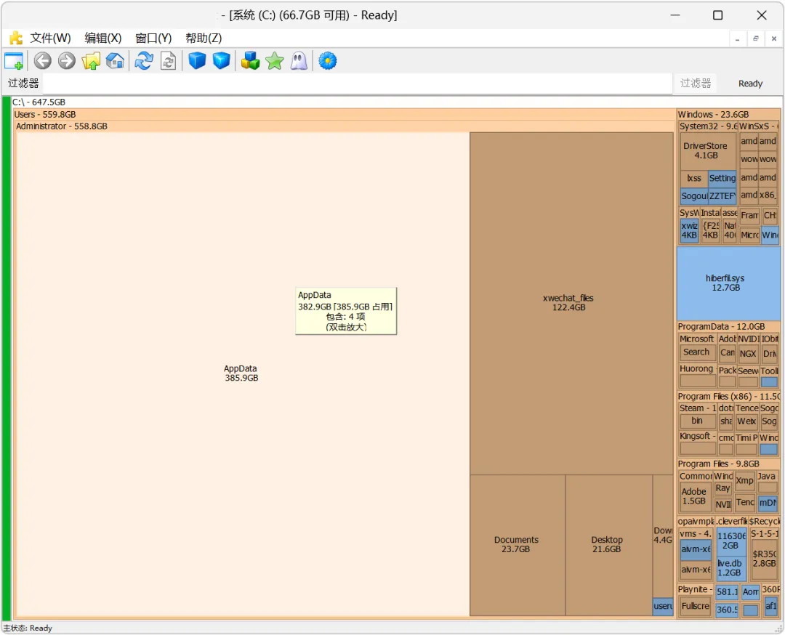Screen dimensions: 785x635
Task: Select the Documents 23.7GB block
Action: coord(518,545)
